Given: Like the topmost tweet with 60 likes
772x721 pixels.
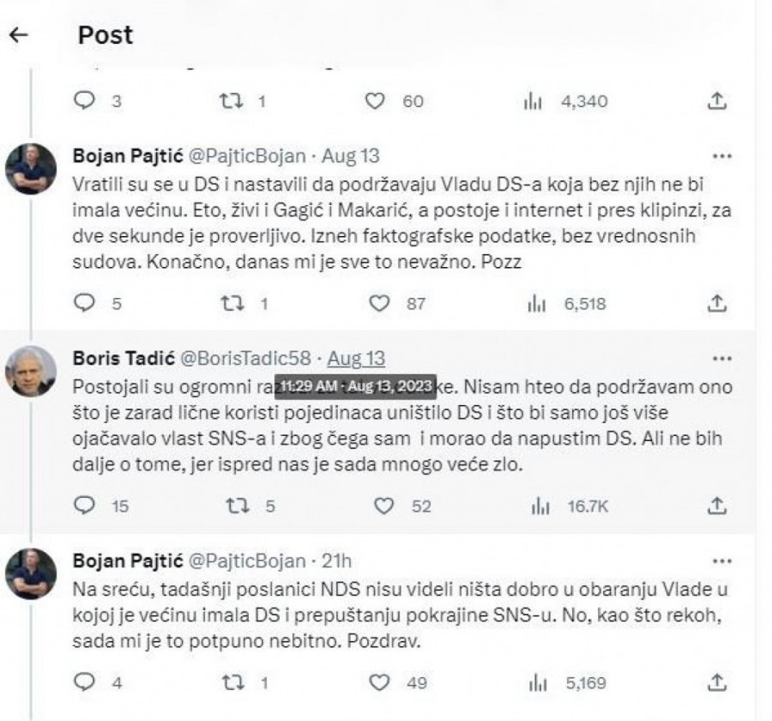Looking at the screenshot, I should [x=373, y=101].
